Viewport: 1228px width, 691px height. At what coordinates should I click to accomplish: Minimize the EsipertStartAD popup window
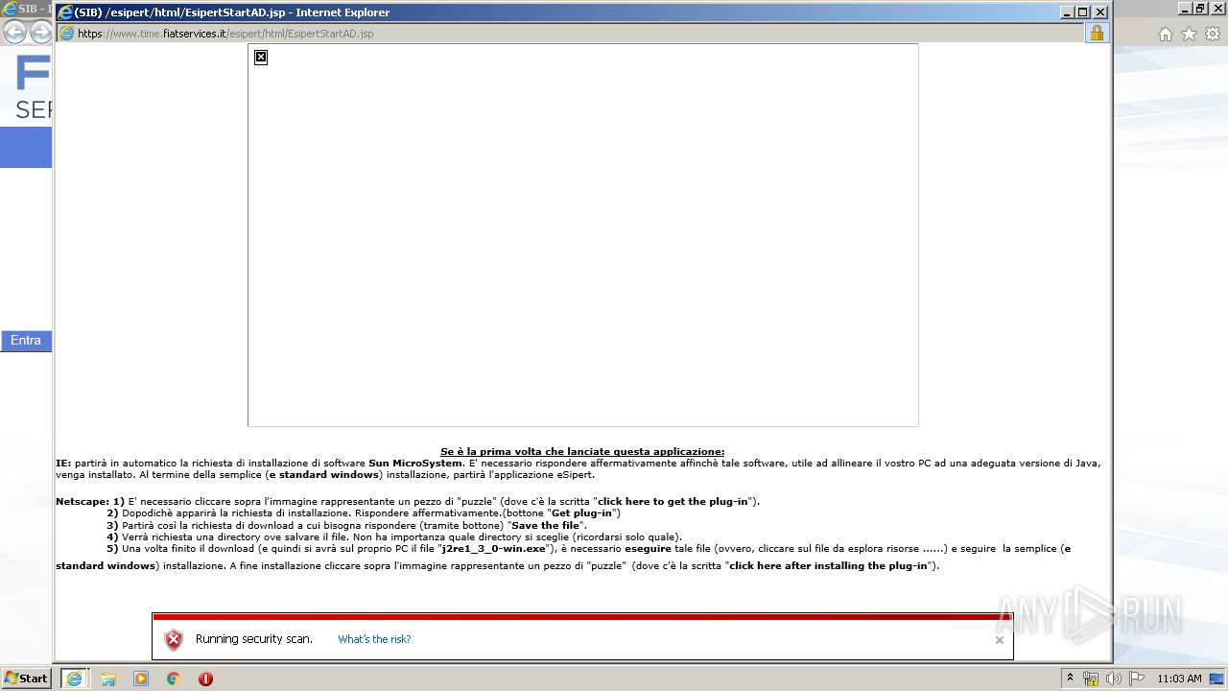point(1067,12)
